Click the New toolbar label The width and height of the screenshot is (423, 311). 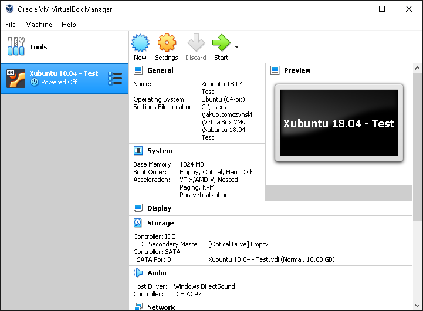click(x=140, y=58)
